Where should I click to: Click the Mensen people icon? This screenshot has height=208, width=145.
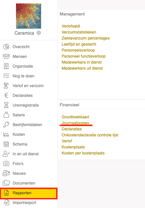[x=6, y=56]
